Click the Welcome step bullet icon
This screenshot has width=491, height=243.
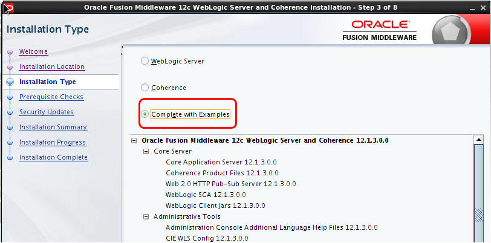(10, 51)
